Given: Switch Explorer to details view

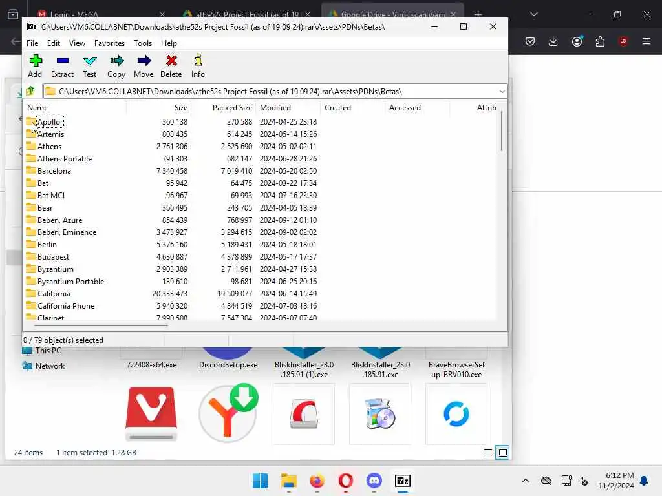Looking at the screenshot, I should click(487, 452).
